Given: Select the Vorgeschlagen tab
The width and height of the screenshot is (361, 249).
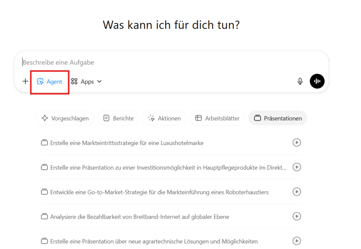Looking at the screenshot, I should pyautogui.click(x=65, y=118).
